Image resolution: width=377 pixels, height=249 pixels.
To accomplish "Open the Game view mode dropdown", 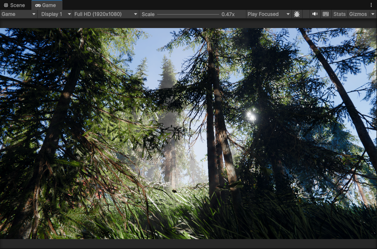I will click(19, 14).
